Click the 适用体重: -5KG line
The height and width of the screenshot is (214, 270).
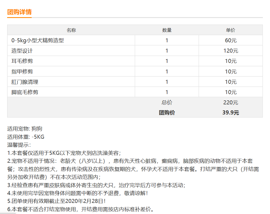coord(26,137)
